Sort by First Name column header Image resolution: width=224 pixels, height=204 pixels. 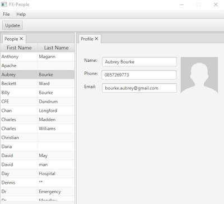pos(19,48)
